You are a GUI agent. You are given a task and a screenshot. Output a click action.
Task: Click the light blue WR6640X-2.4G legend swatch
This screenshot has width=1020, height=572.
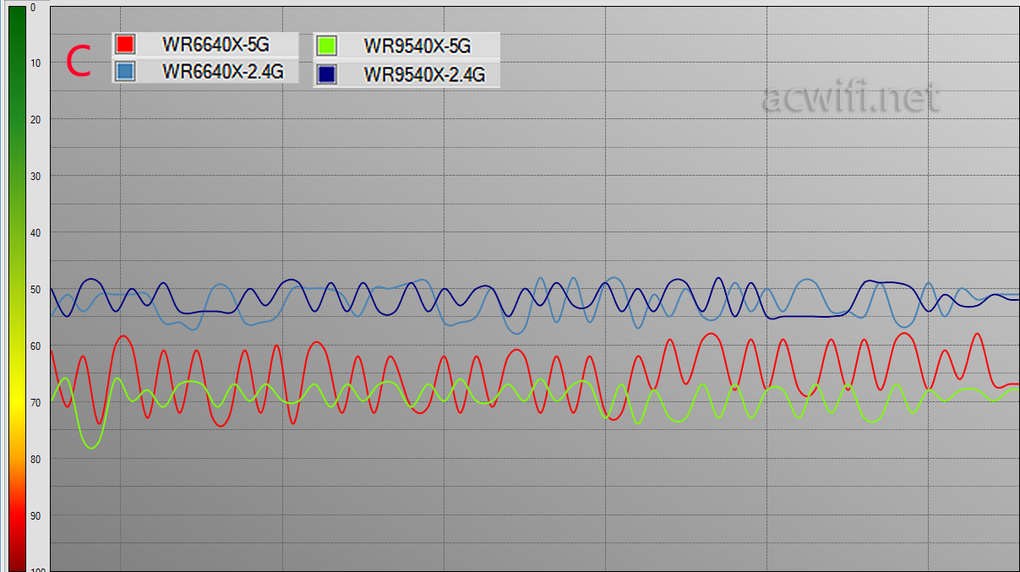point(125,71)
